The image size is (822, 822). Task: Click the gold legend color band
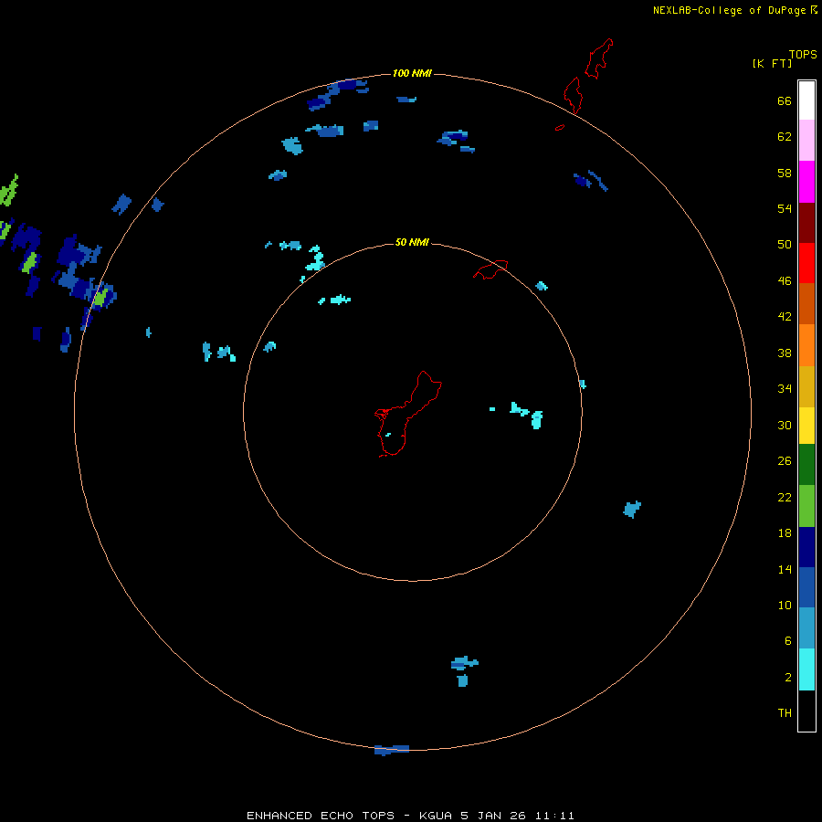tap(806, 386)
